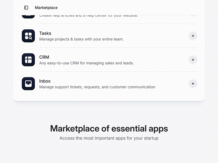218x163 pixels.
Task: Toggle the sidebar panel icon beside Marketplace
Action: click(x=26, y=8)
